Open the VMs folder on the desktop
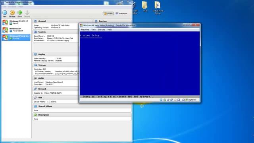The height and width of the screenshot is (143, 254). (145, 6)
